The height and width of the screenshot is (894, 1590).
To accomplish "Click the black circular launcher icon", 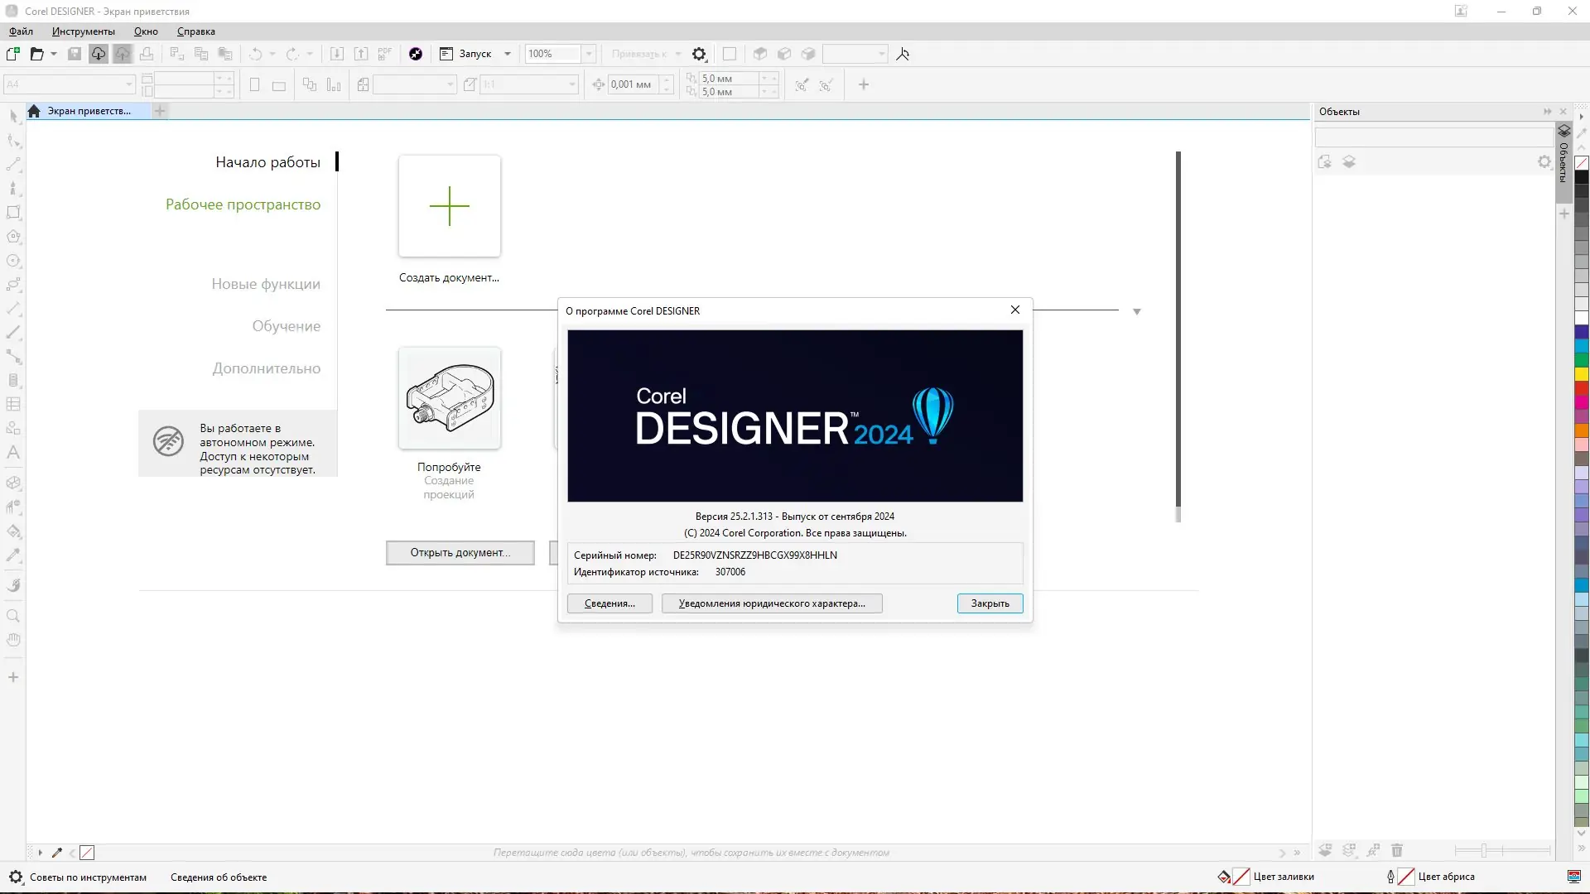I will coord(416,54).
